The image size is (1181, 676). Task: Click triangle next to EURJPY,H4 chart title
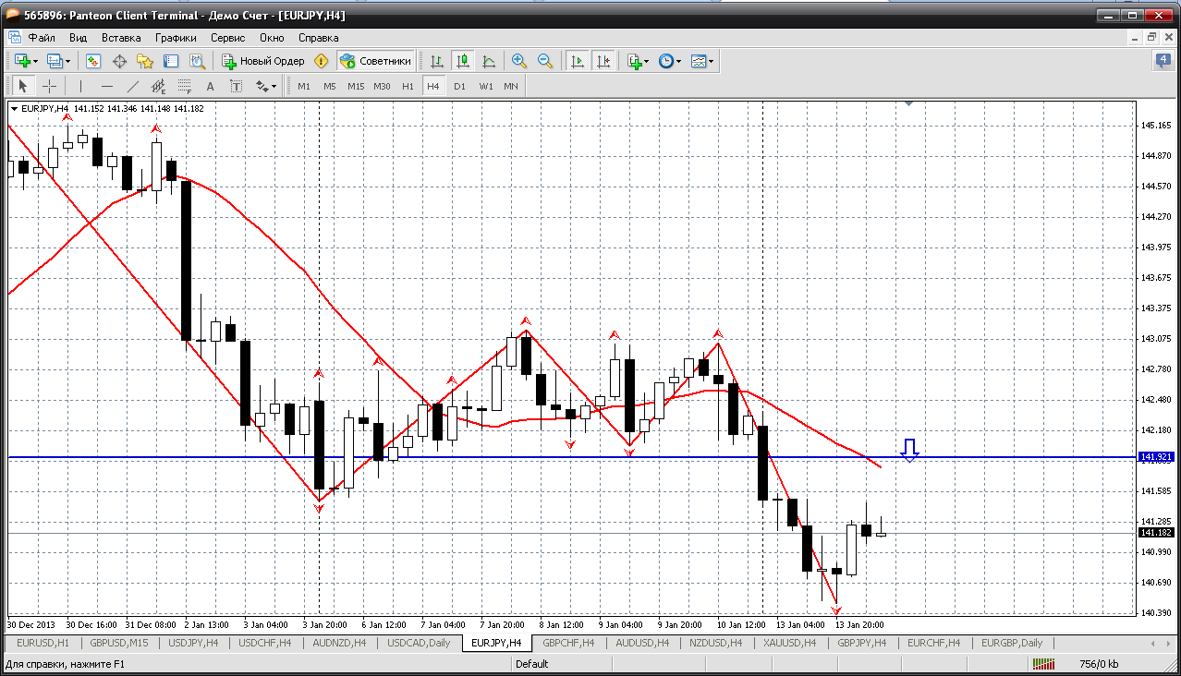[x=14, y=109]
